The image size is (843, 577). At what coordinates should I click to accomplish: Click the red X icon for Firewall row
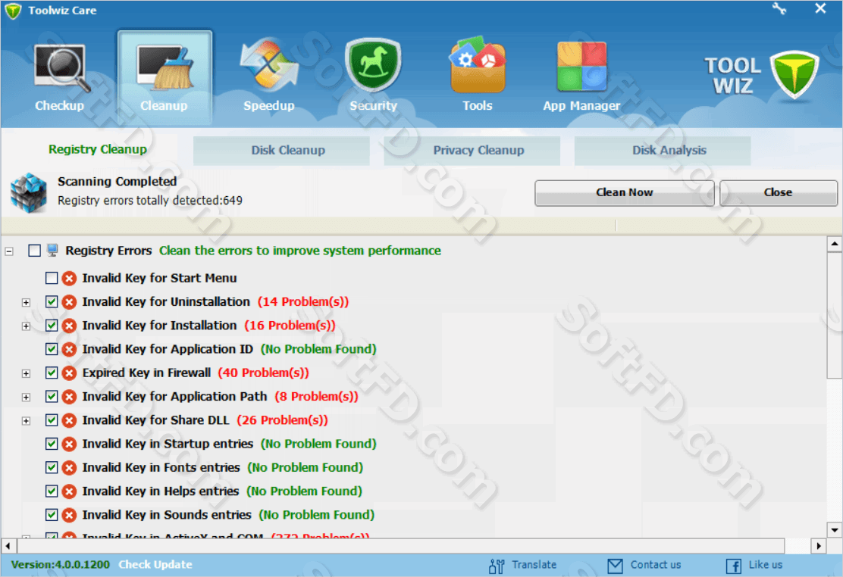pos(69,373)
